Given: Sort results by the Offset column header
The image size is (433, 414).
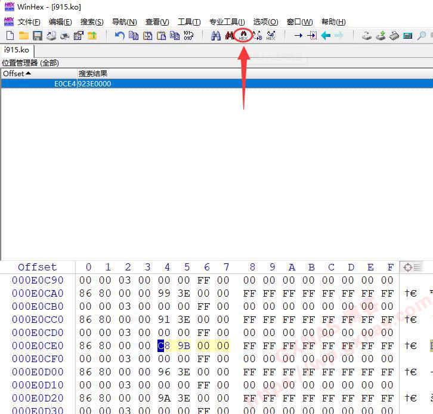Looking at the screenshot, I should 17,73.
